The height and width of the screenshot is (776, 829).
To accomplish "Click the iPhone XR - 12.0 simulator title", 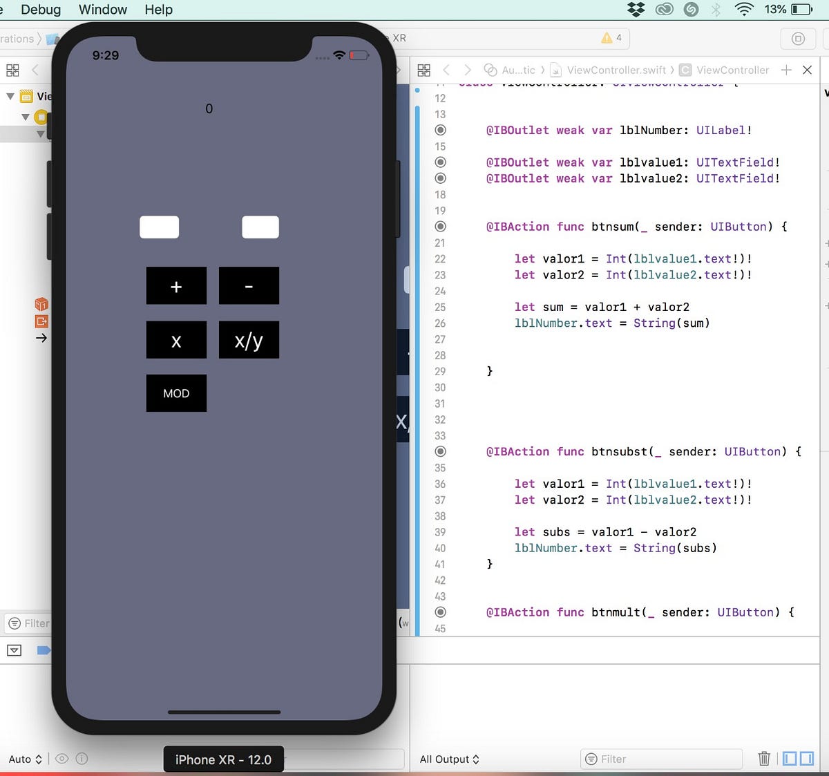I will 223,759.
